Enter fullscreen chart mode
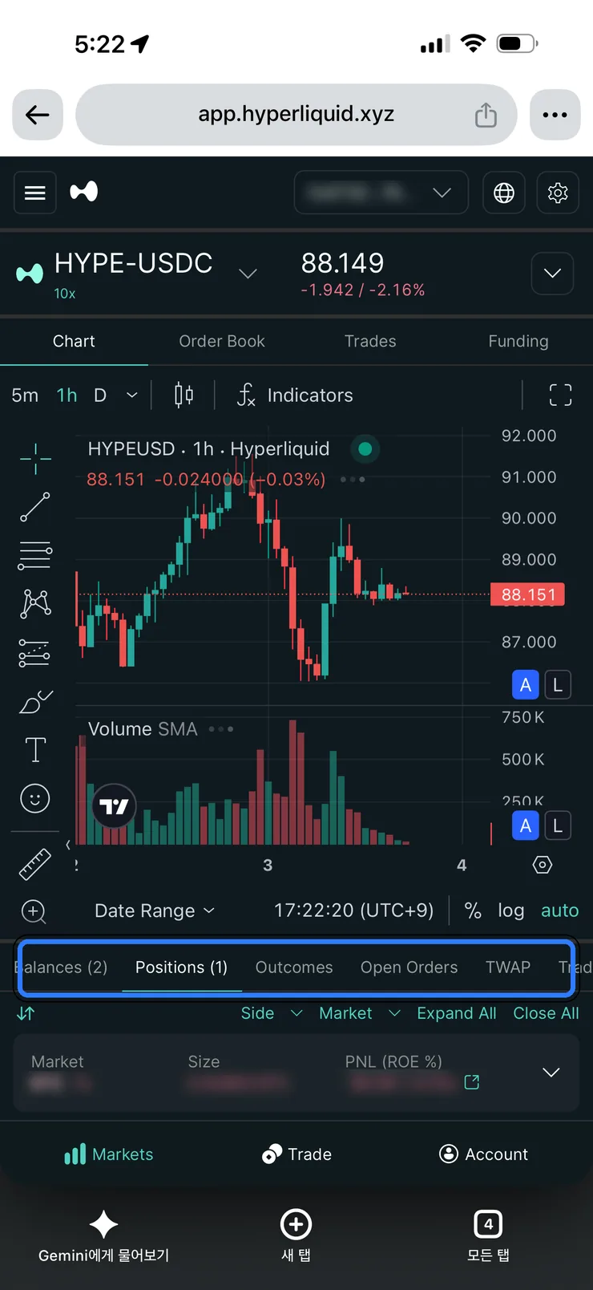The width and height of the screenshot is (593, 1290). click(x=560, y=395)
